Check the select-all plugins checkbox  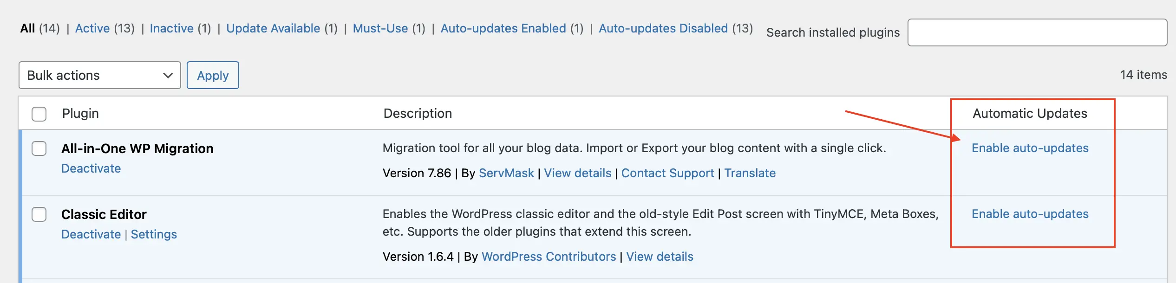click(39, 114)
